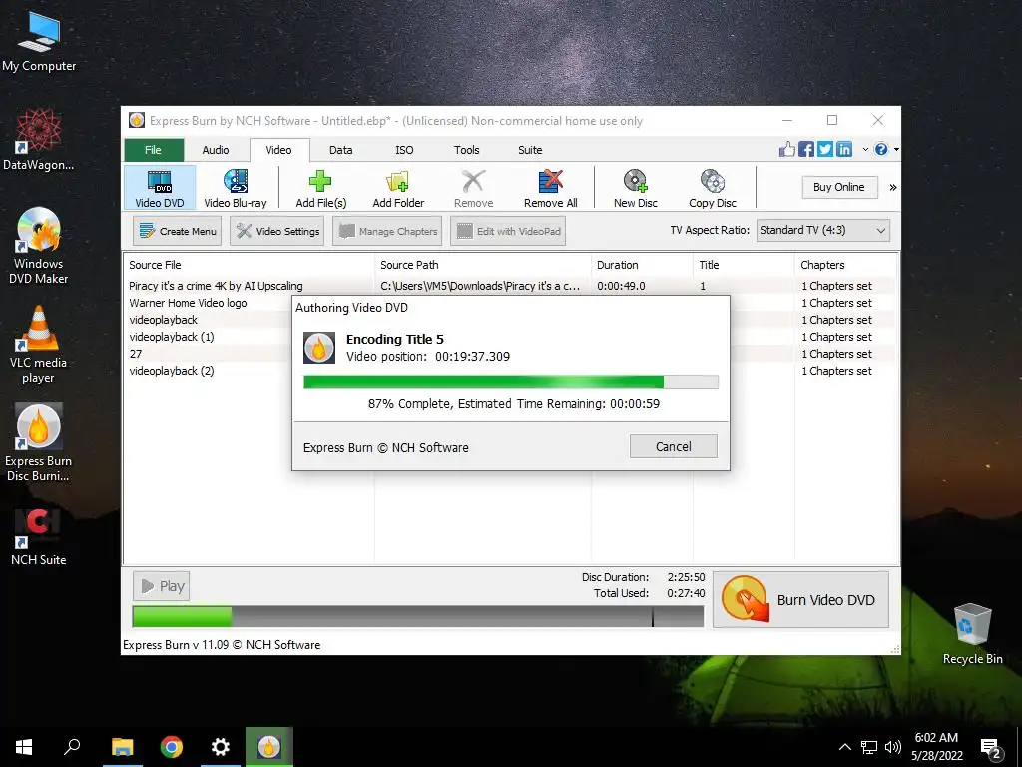Click the Manage Chapters button
The image size is (1022, 767).
pyautogui.click(x=387, y=231)
